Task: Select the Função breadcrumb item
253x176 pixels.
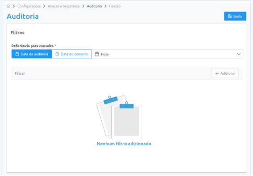Action: click(x=115, y=6)
